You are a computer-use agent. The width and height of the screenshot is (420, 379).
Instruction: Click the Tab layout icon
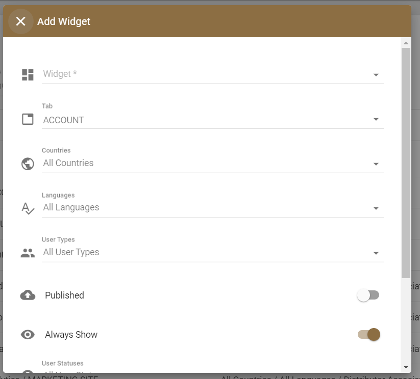click(28, 119)
